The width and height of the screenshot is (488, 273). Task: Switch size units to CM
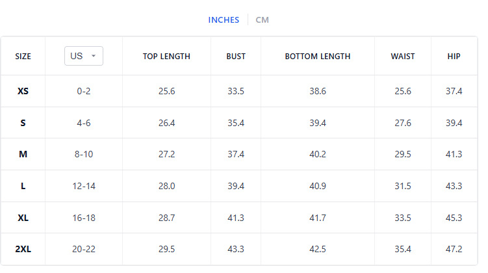click(x=262, y=19)
